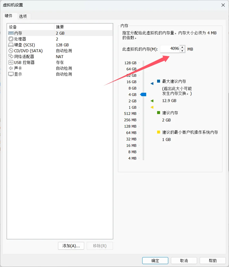Click the 移除(R) button
Screen dimensions: 229x267
point(100,246)
